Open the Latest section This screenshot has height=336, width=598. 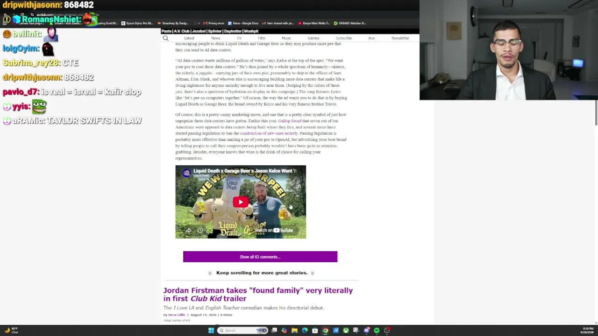coord(189,38)
